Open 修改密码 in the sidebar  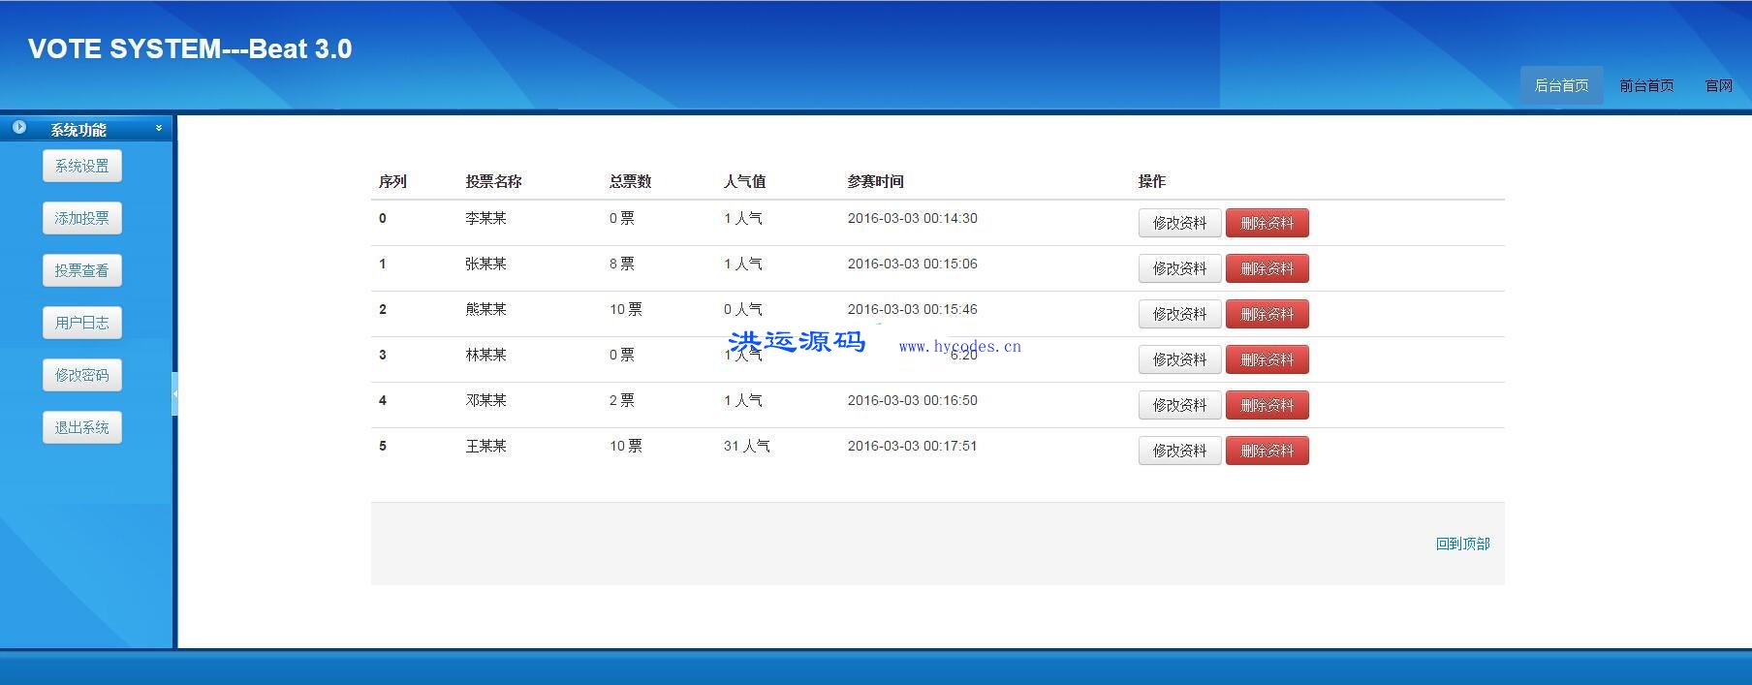tap(82, 375)
